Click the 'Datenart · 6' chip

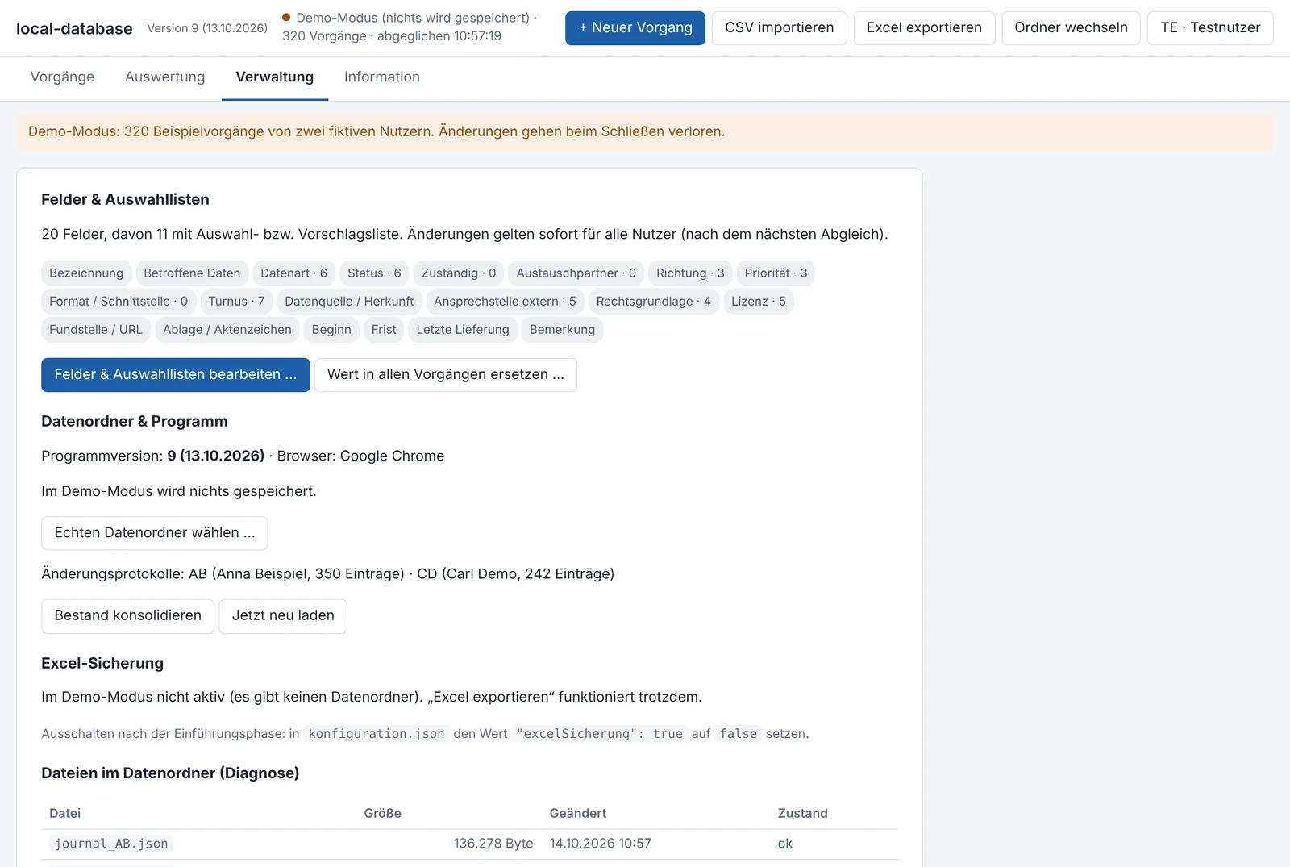coord(293,273)
